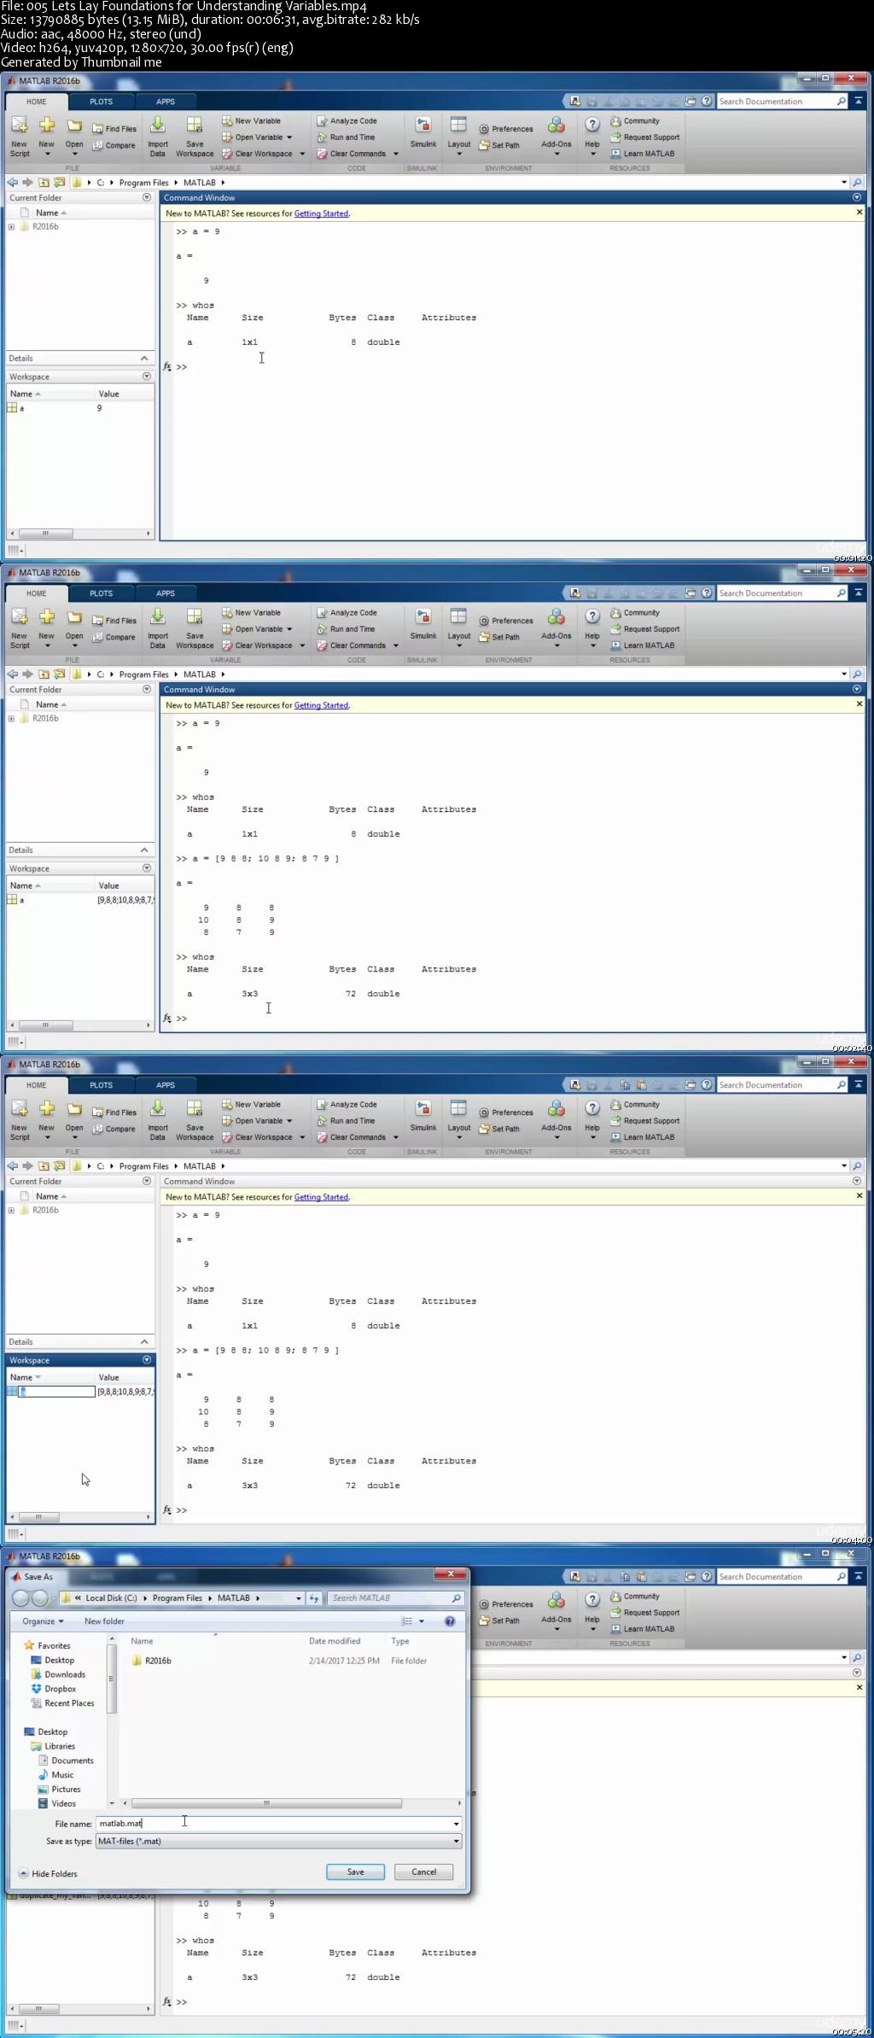Viewport: 874px width, 2038px height.
Task: Click Compare in the frame showing only a = 9
Action: pyautogui.click(x=114, y=145)
